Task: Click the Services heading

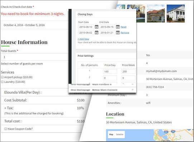Action: pyautogui.click(x=8, y=72)
